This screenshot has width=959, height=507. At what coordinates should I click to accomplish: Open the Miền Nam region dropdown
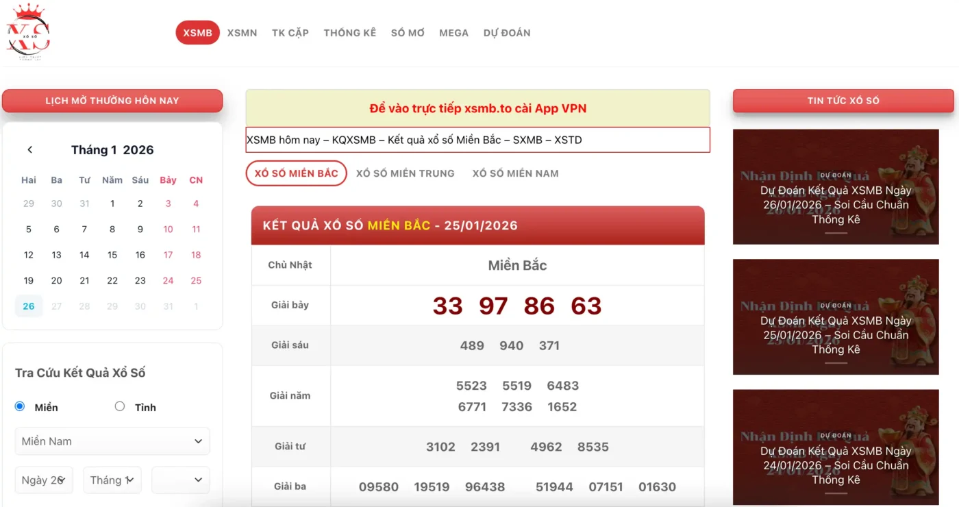[x=112, y=441]
